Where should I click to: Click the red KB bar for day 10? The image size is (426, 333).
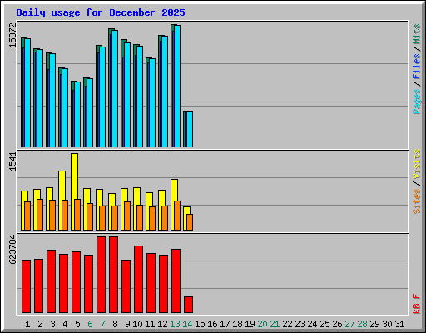pos(138,279)
